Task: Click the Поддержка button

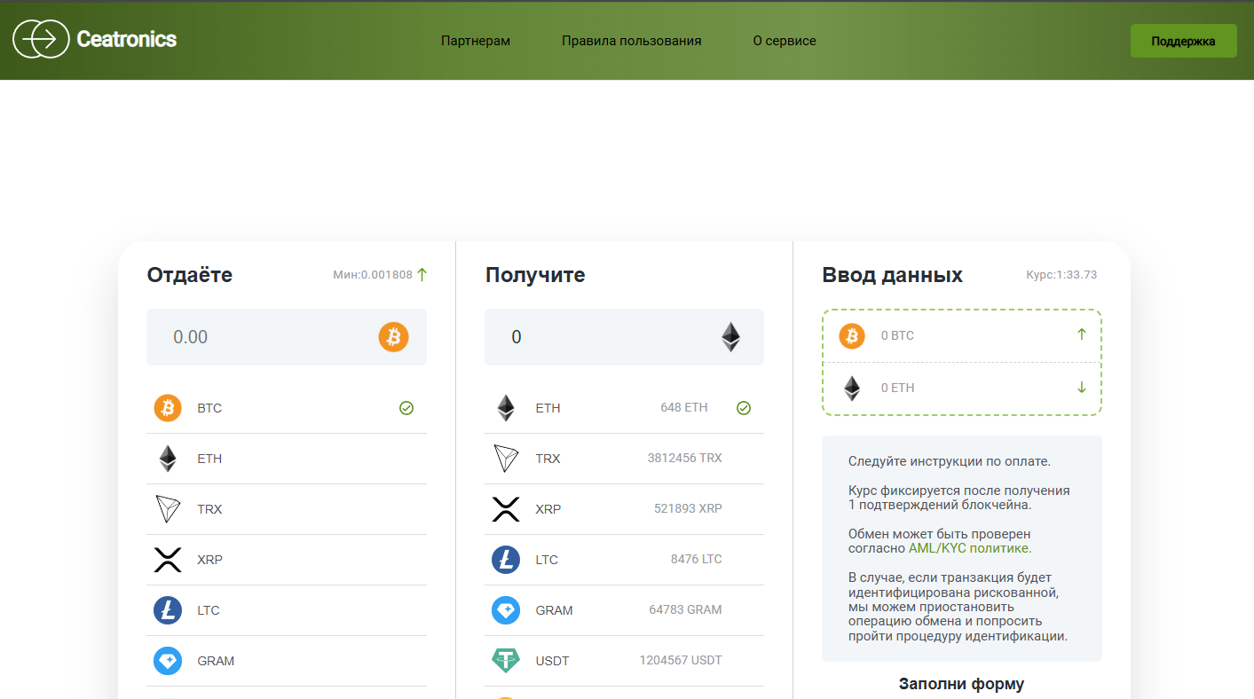Action: point(1183,41)
